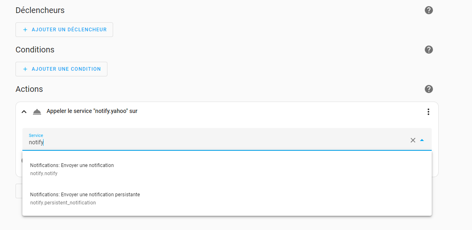The image size is (472, 230).
Task: Open help for the Déclencheurs section
Action: (x=428, y=10)
